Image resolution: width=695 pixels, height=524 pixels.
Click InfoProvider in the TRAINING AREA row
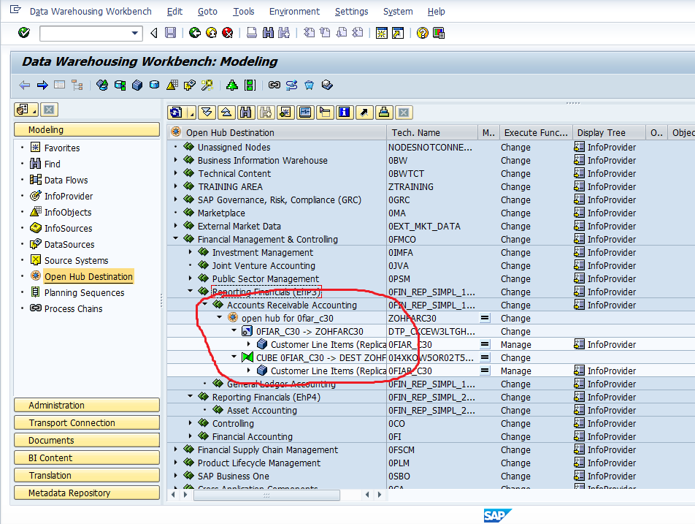(611, 187)
